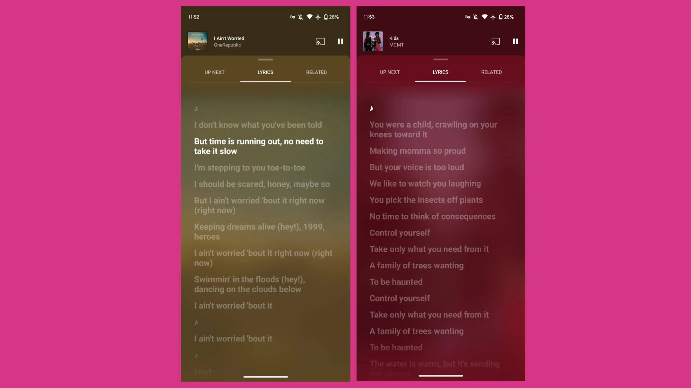
Task: Open cast icon on left player
Action: pos(320,41)
